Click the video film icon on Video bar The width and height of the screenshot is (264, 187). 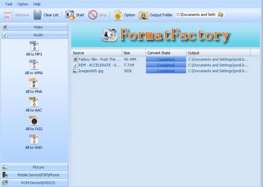coord(5,27)
